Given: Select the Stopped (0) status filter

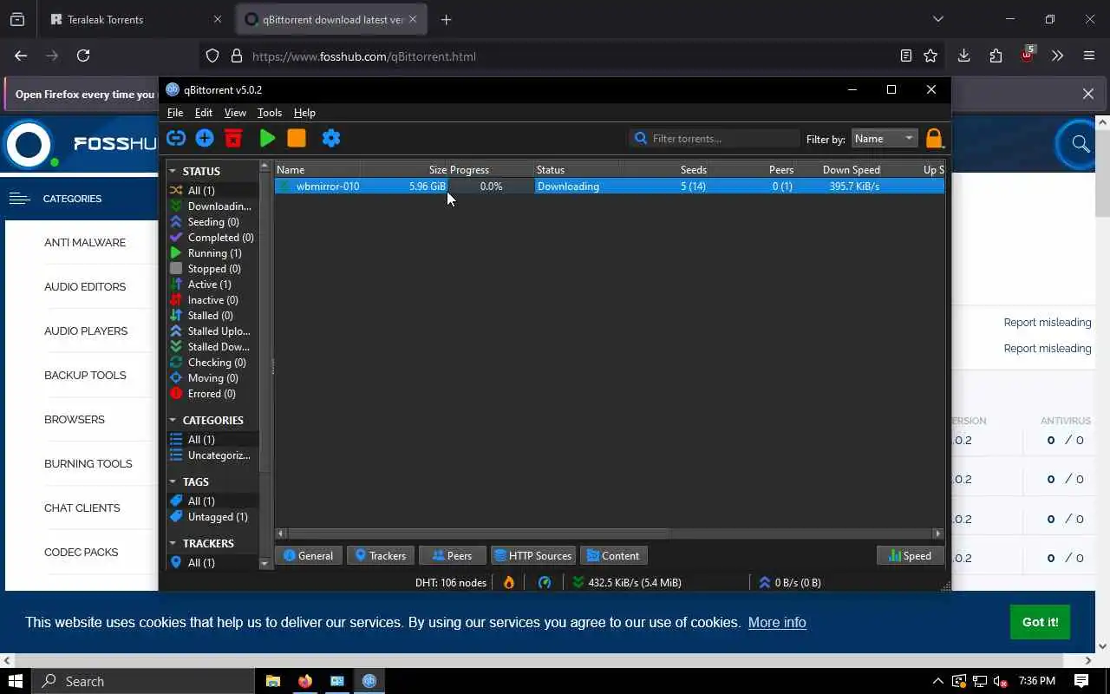Looking at the screenshot, I should click(x=212, y=268).
